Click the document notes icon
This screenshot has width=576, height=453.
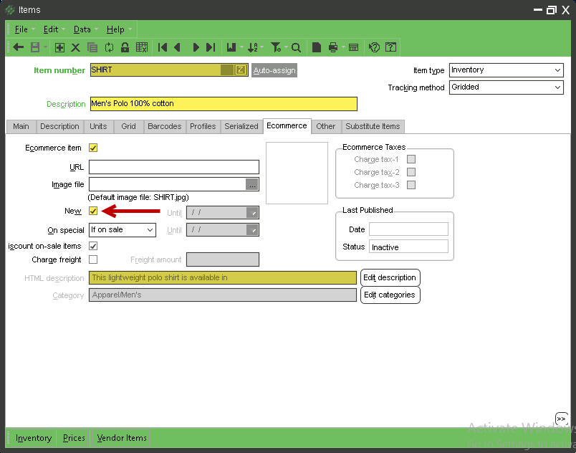[316, 47]
